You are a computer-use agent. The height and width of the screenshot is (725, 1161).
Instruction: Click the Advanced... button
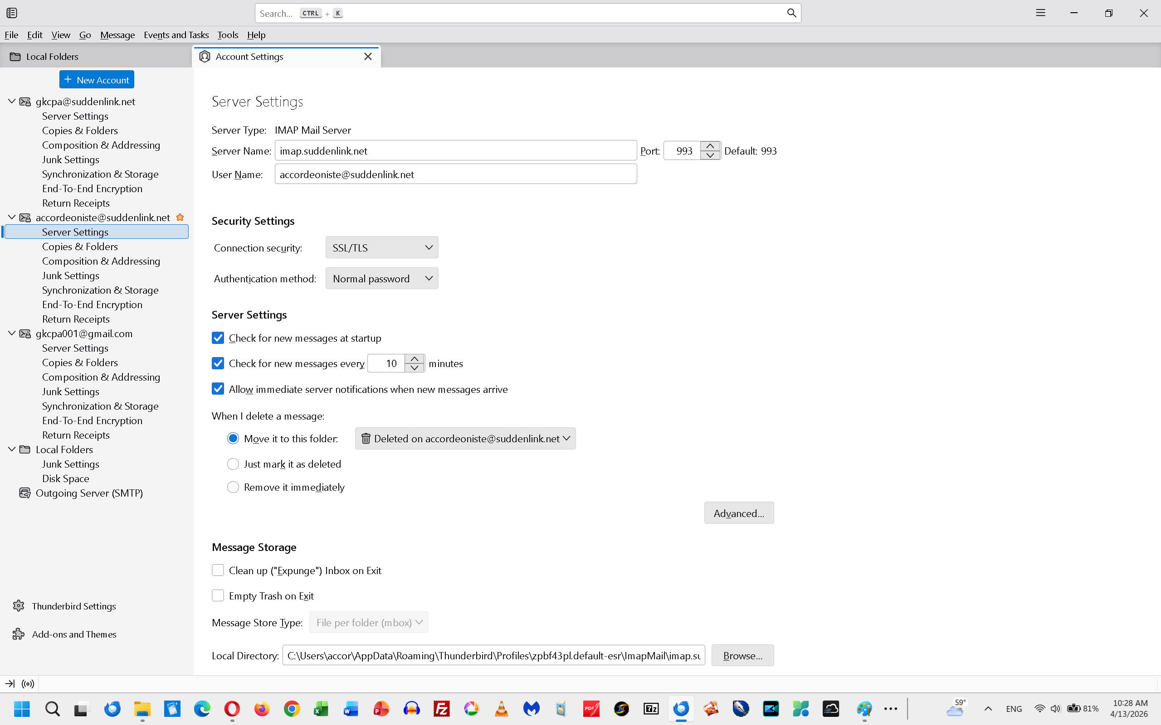click(738, 513)
